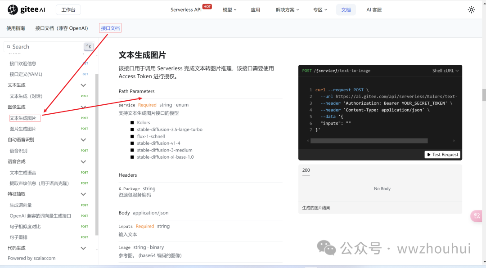Expand the 代码生成 section chevron
The height and width of the screenshot is (268, 486).
pos(83,248)
